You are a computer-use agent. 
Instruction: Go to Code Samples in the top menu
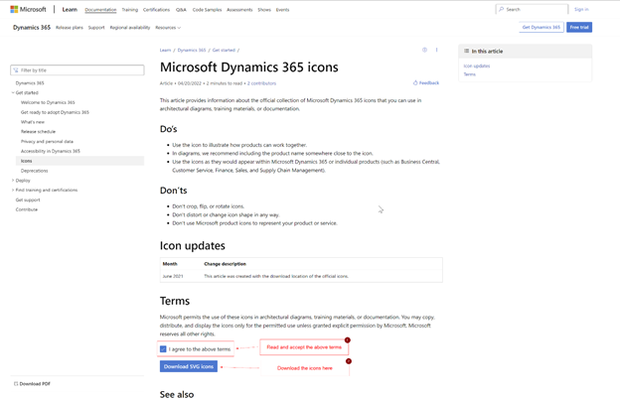[207, 9]
